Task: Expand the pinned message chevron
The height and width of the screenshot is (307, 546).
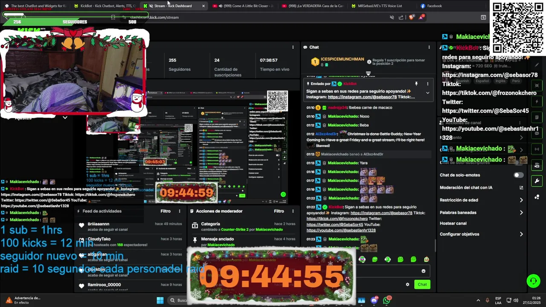Action: (427, 93)
